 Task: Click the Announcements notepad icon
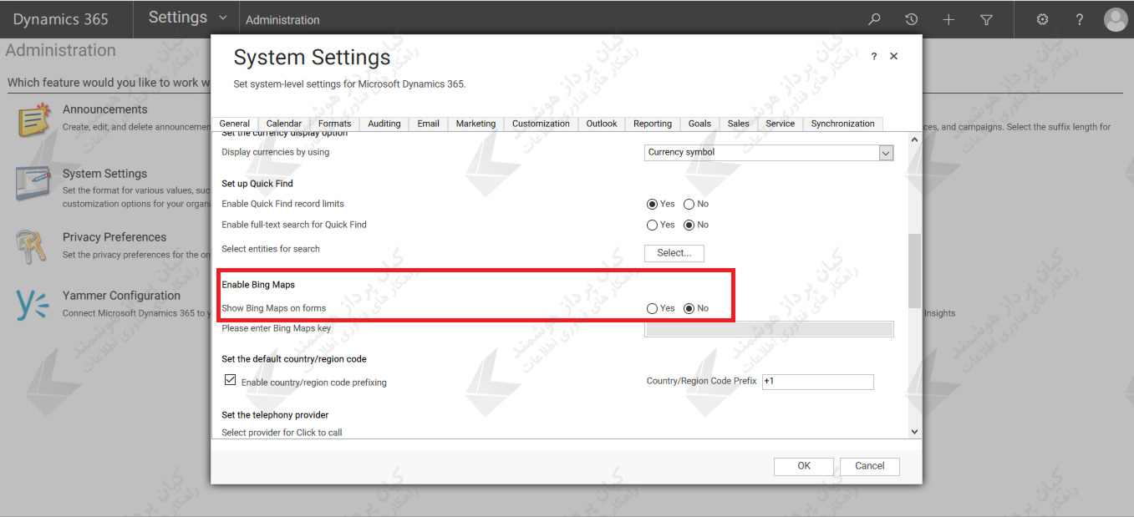tap(33, 120)
